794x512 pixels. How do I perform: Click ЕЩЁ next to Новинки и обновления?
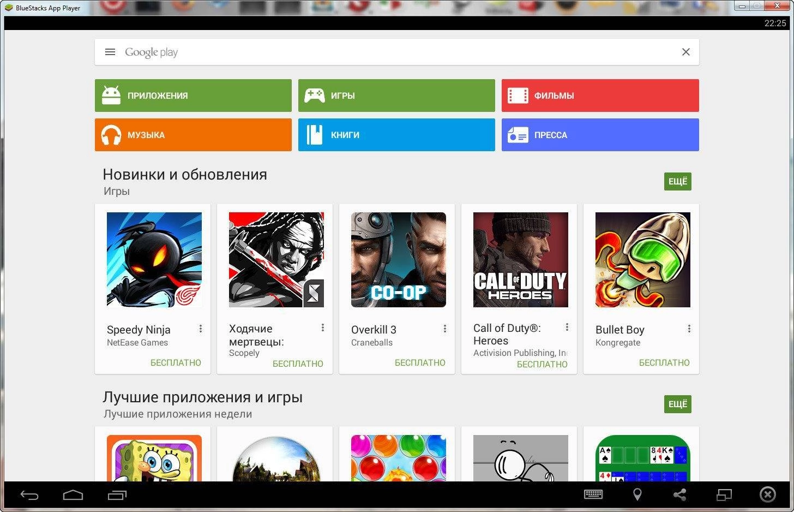tap(678, 181)
